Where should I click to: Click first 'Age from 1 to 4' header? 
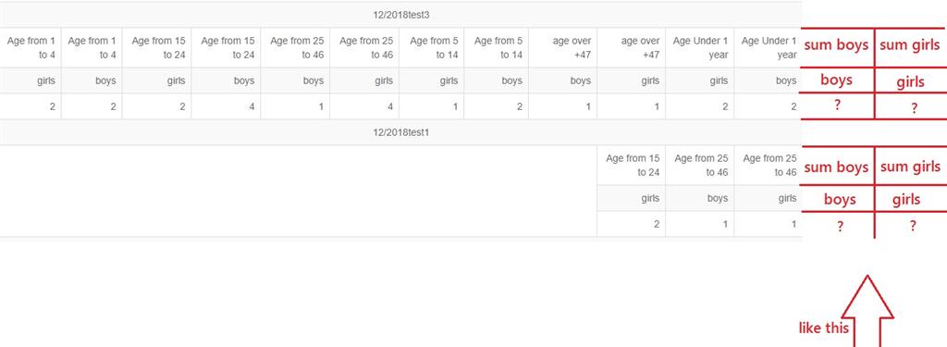pos(31,47)
